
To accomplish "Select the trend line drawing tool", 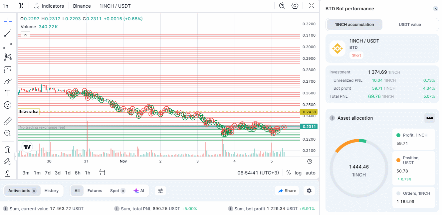I will point(8,33).
